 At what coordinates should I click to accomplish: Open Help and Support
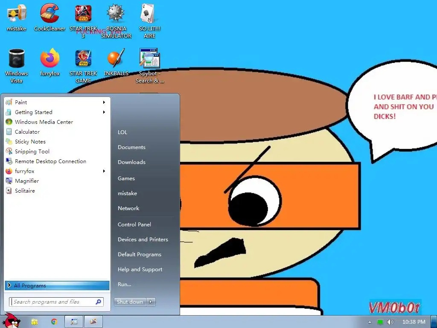pos(140,269)
